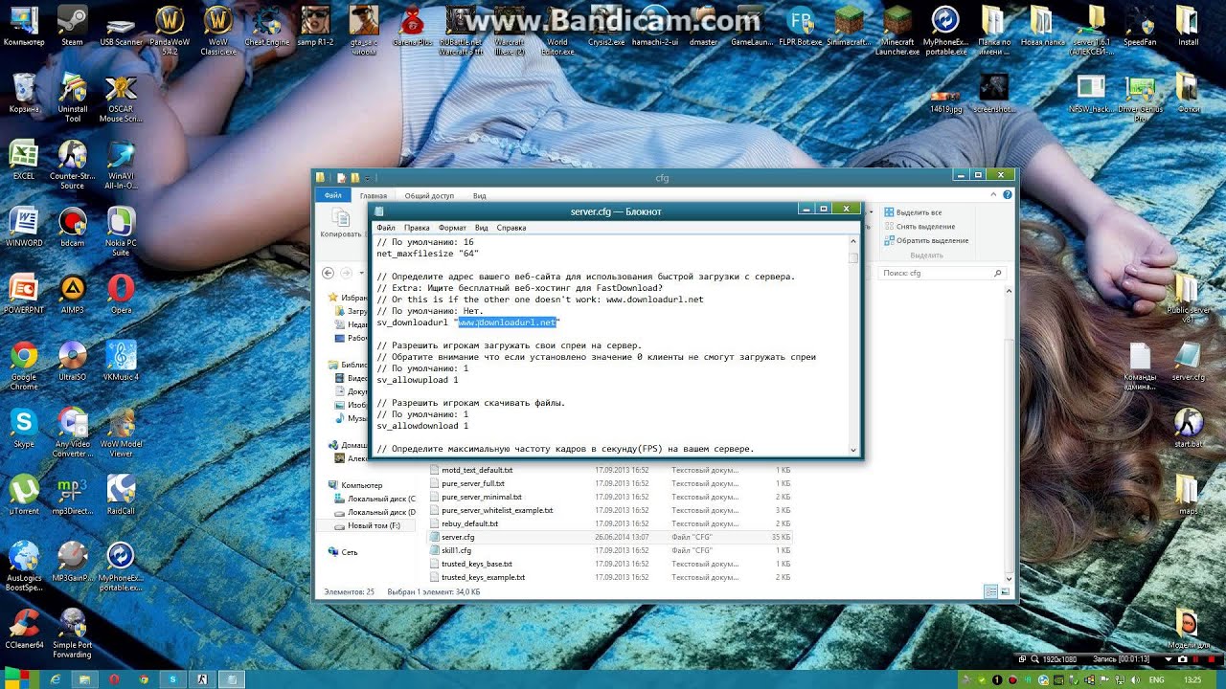Select file pure_server_minimal.txt
This screenshot has height=689, width=1226.
481,497
